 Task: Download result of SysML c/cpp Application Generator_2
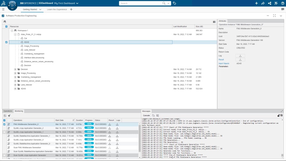110,128
